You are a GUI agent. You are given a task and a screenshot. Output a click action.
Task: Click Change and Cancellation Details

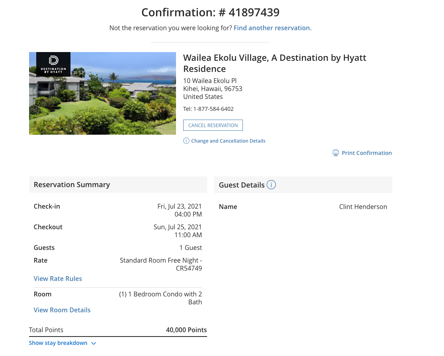[228, 141]
